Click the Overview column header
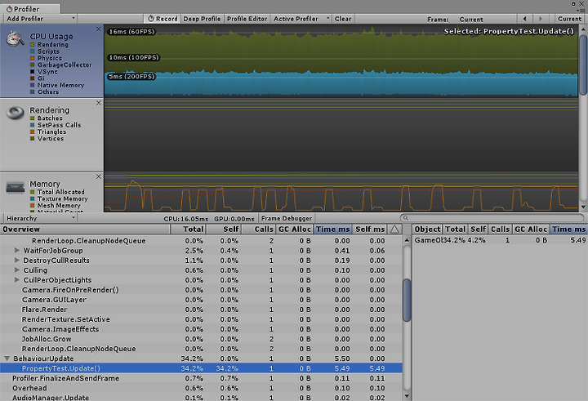This screenshot has height=401, width=588. click(x=85, y=229)
